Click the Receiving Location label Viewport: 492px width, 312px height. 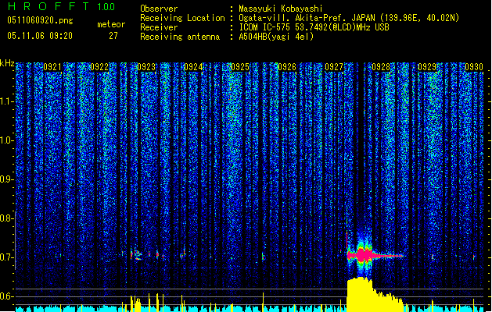(x=182, y=18)
